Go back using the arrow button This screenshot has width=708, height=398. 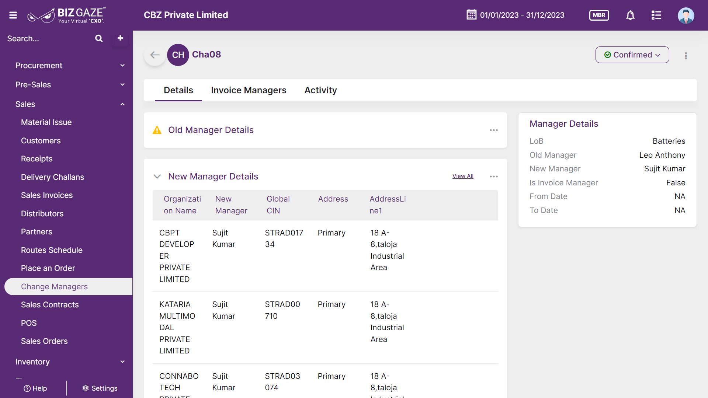point(155,55)
